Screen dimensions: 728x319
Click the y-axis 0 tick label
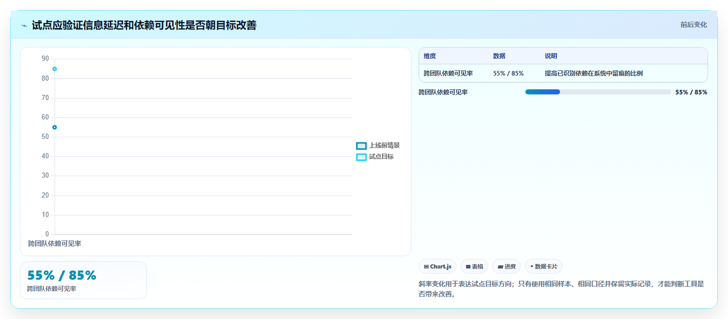click(47, 234)
